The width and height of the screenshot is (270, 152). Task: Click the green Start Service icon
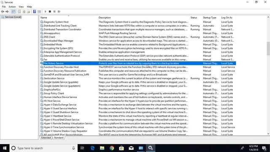click(x=46, y=11)
